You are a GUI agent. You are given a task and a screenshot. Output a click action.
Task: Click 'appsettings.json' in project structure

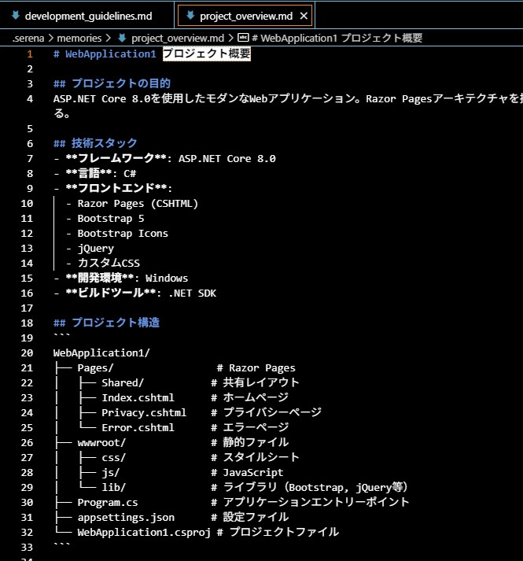(x=126, y=518)
